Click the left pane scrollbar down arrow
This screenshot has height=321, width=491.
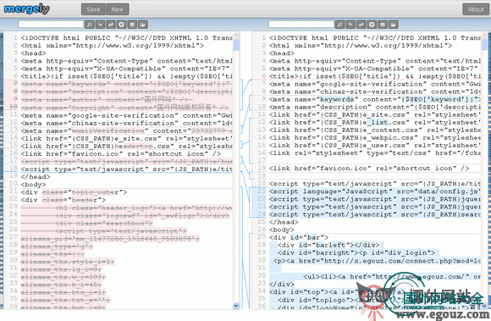tap(236, 306)
